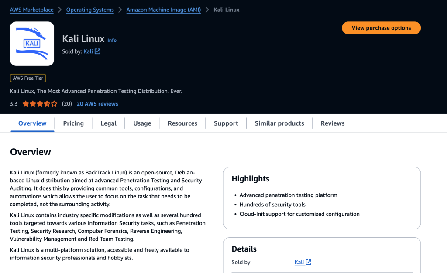This screenshot has height=273, width=447.
Task: Navigate to Operating Systems breadcrumb
Action: click(x=90, y=10)
